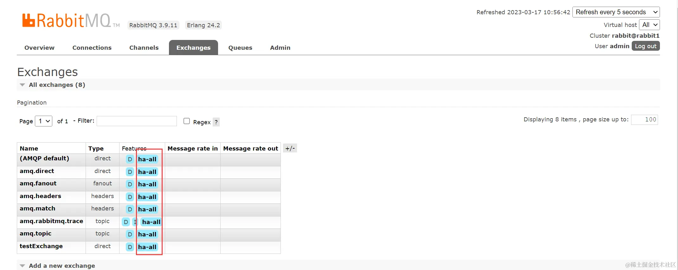Click D feature badge in AMQP default row
The image size is (678, 270).
130,159
